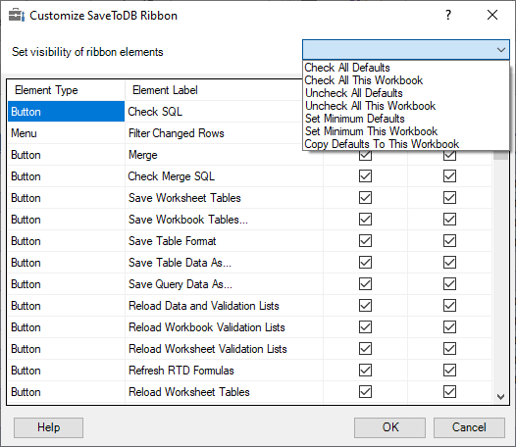Select Set Minimum Defaults option

[x=355, y=119]
